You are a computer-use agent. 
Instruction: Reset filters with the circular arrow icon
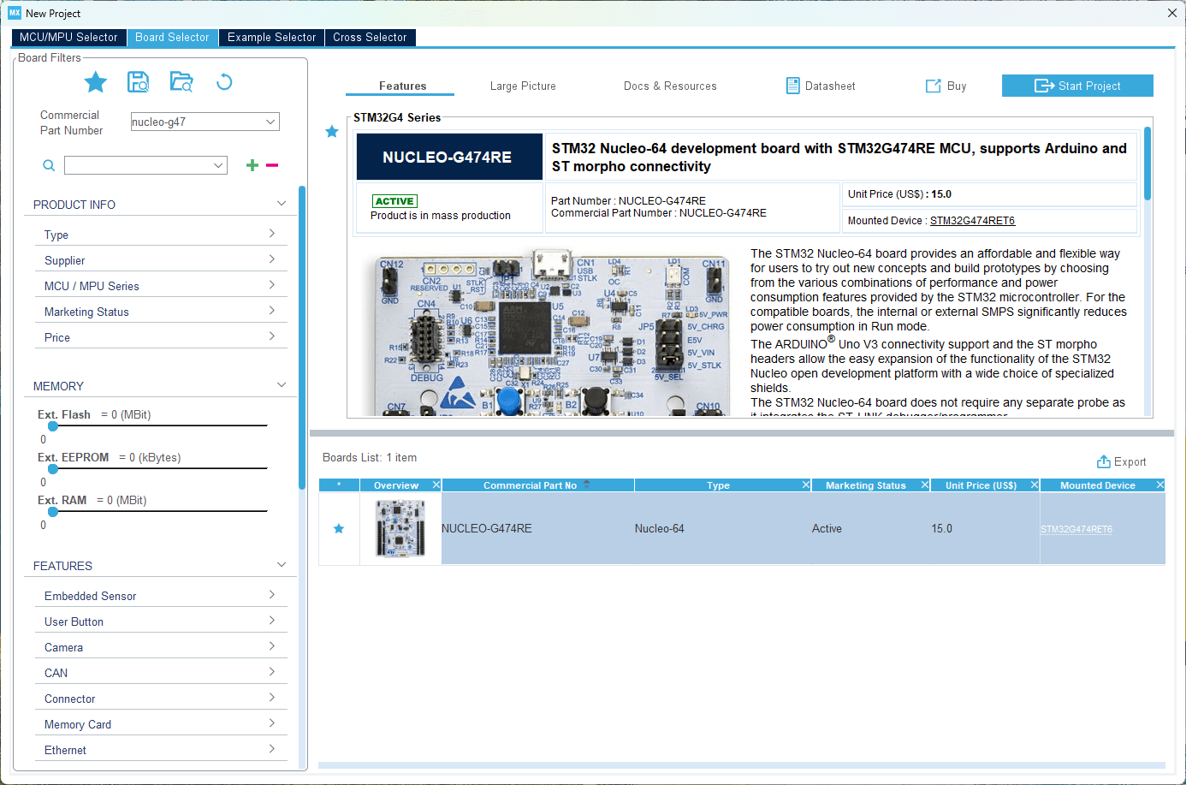(x=224, y=82)
